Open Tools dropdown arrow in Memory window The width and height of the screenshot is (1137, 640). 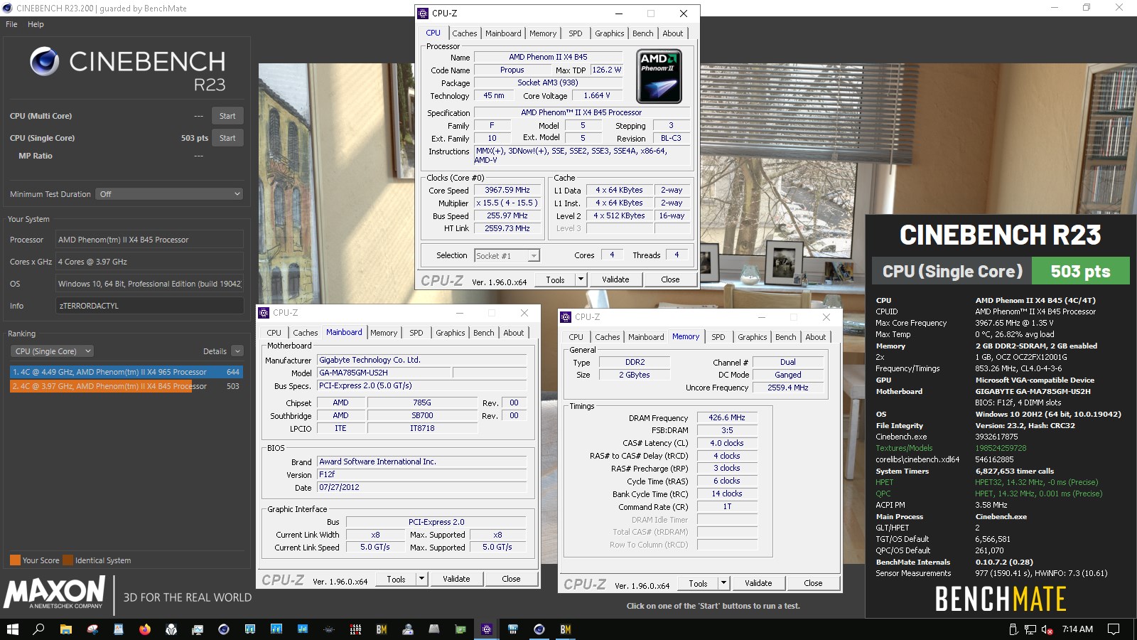(723, 583)
